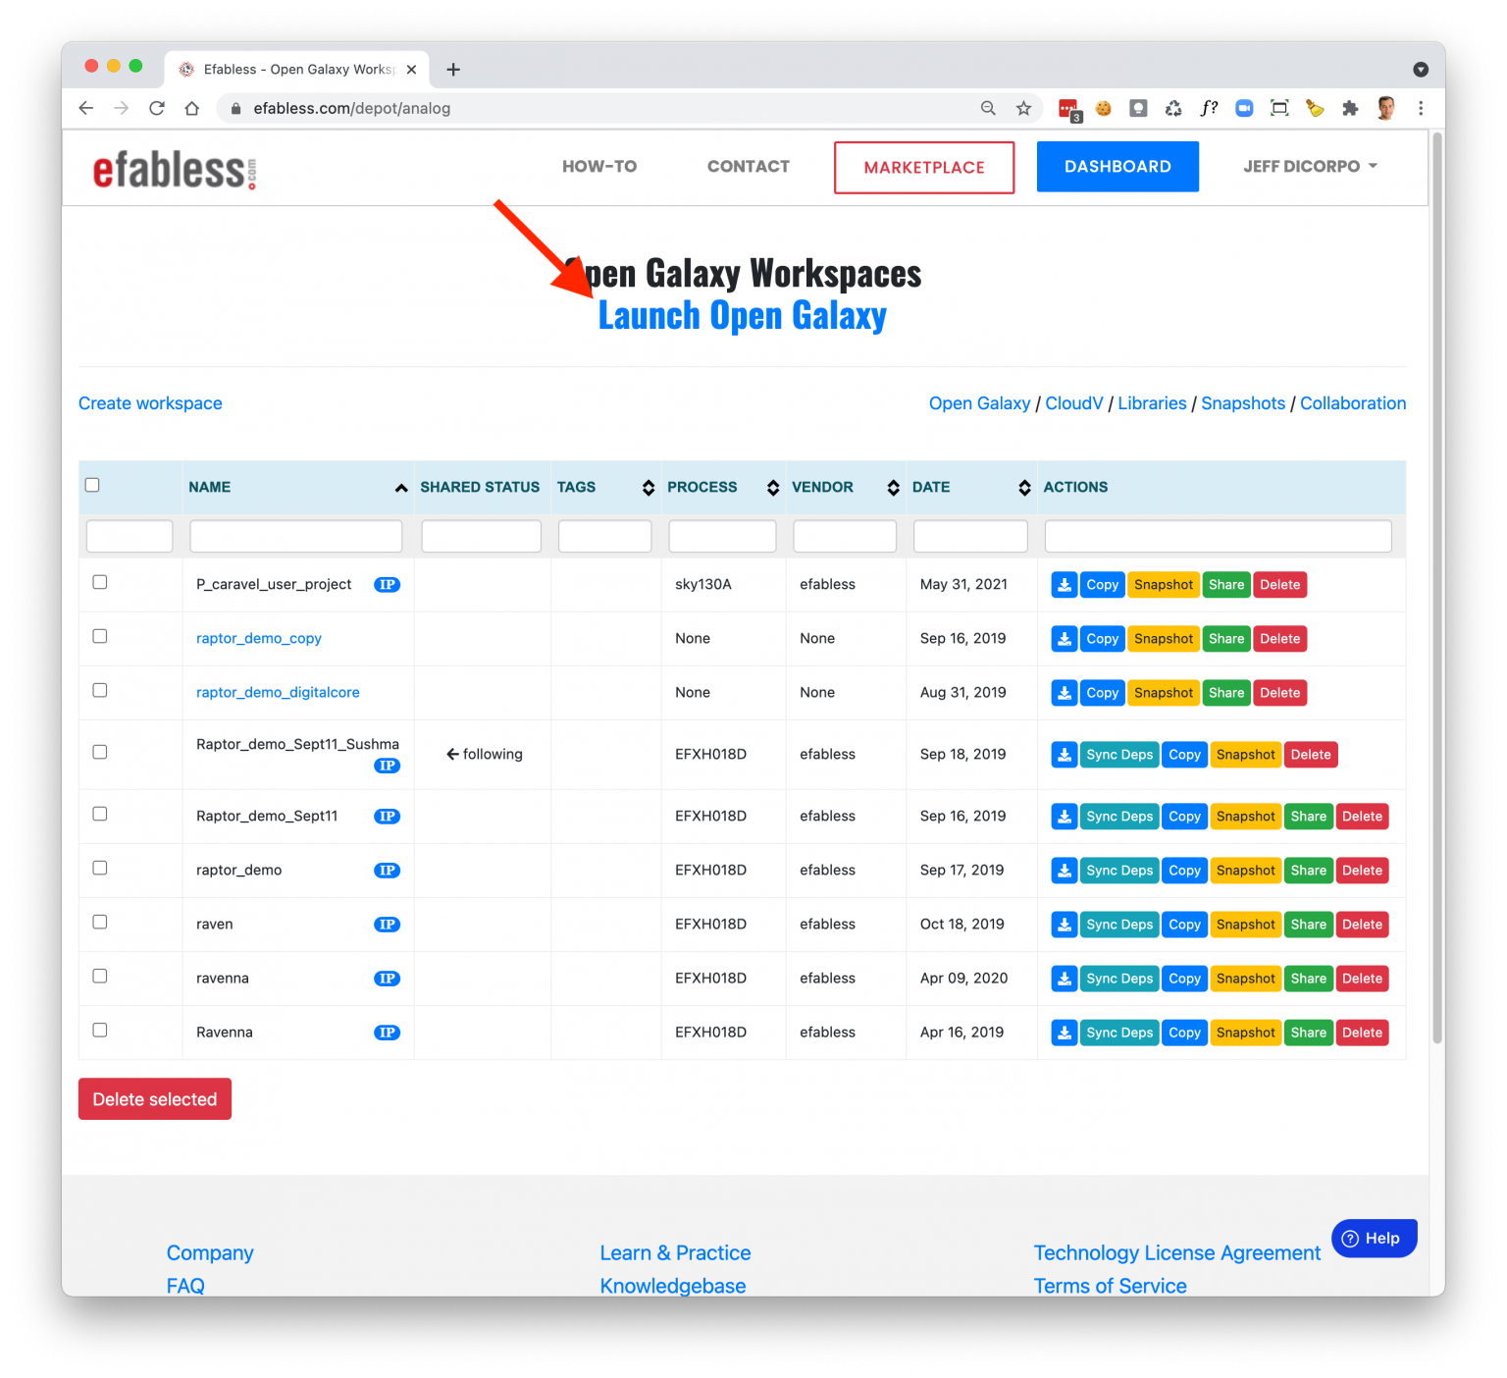Sort by TAGS column sort arrows
The height and width of the screenshot is (1378, 1507).
(x=649, y=488)
